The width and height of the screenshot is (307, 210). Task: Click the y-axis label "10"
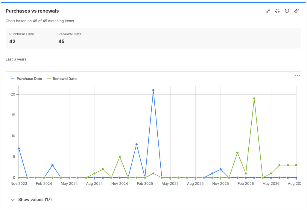(13, 136)
